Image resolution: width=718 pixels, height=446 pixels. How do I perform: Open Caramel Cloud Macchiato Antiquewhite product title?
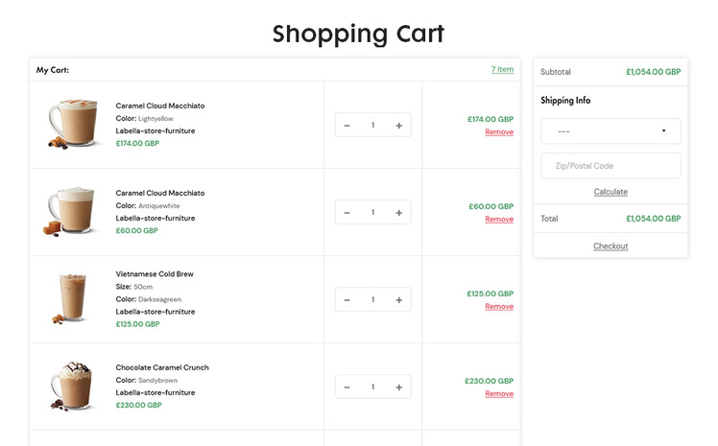coord(160,193)
